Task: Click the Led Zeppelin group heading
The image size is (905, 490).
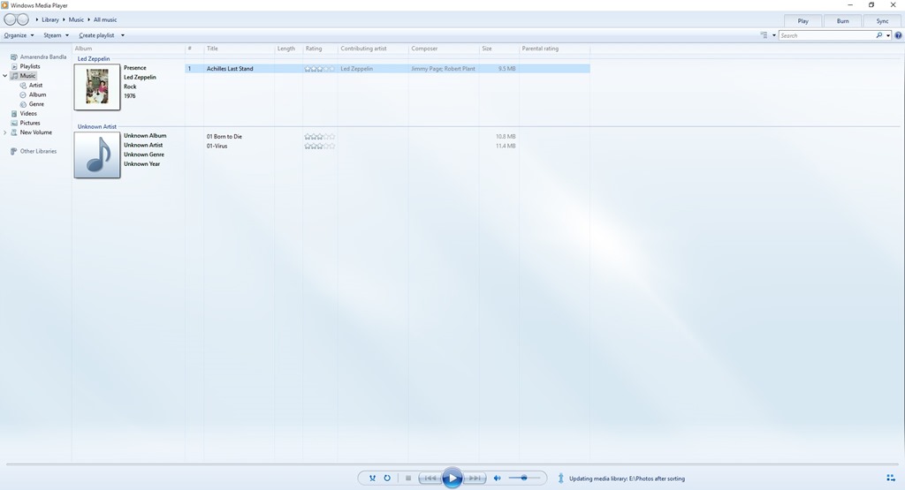Action: (x=94, y=59)
